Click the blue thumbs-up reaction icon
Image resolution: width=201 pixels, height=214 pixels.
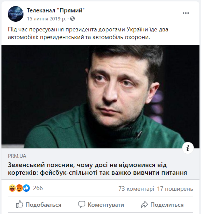[x=26, y=188]
